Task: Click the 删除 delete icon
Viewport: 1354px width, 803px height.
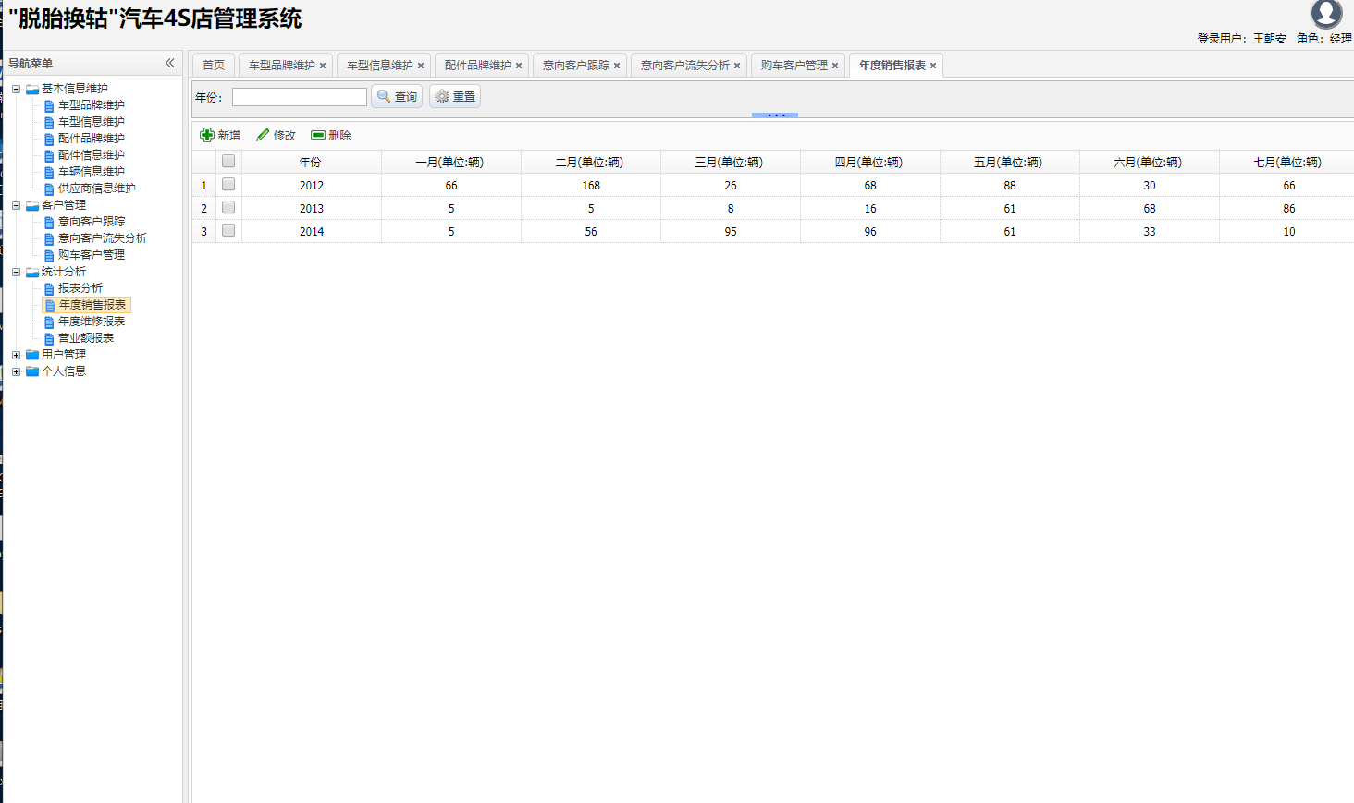Action: pos(318,134)
